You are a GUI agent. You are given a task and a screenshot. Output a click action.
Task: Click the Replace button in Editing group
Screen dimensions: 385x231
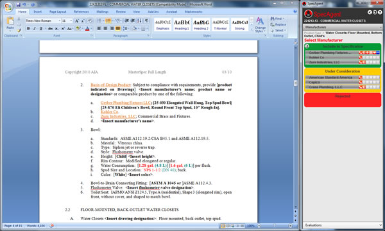click(278, 24)
